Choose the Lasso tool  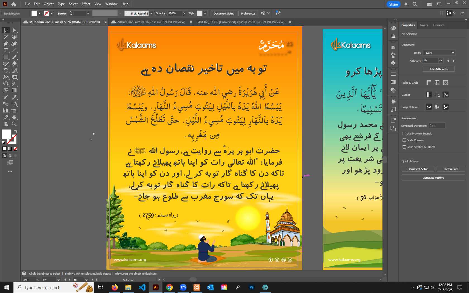pyautogui.click(x=15, y=37)
